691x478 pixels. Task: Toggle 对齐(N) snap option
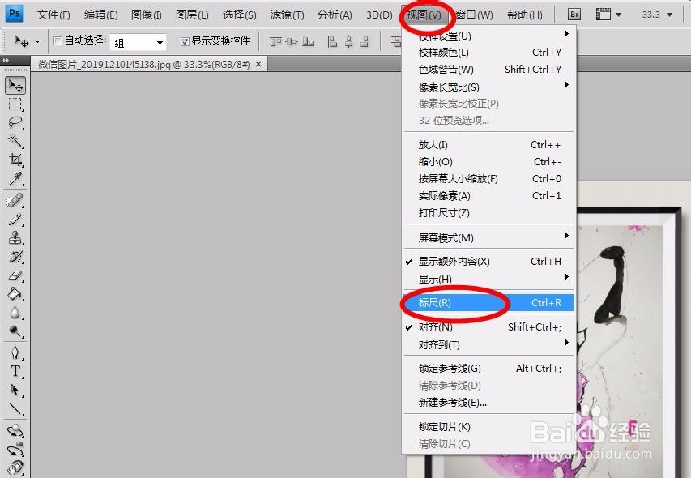click(489, 326)
